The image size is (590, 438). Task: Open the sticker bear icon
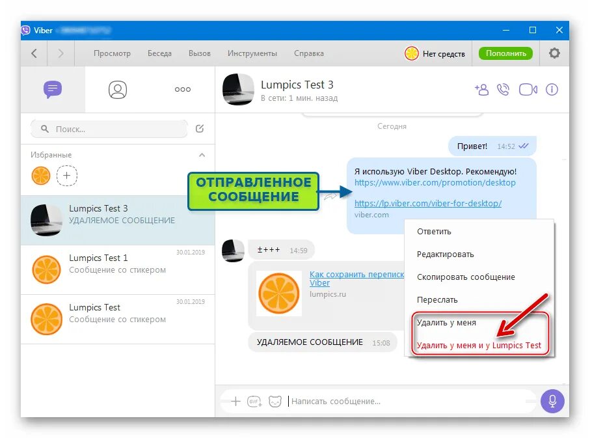pos(275,402)
